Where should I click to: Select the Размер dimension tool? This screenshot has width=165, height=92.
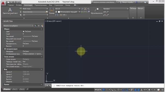click(52, 11)
